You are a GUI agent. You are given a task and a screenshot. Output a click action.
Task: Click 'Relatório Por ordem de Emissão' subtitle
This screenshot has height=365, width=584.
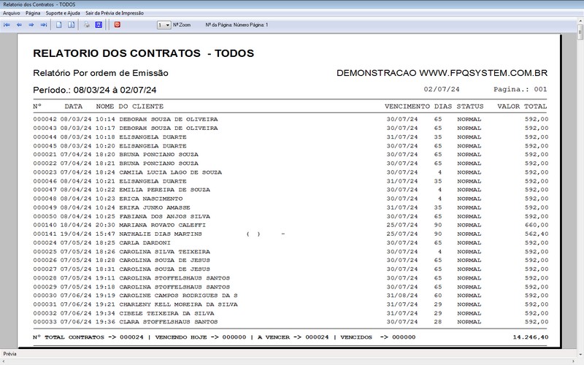coord(101,73)
